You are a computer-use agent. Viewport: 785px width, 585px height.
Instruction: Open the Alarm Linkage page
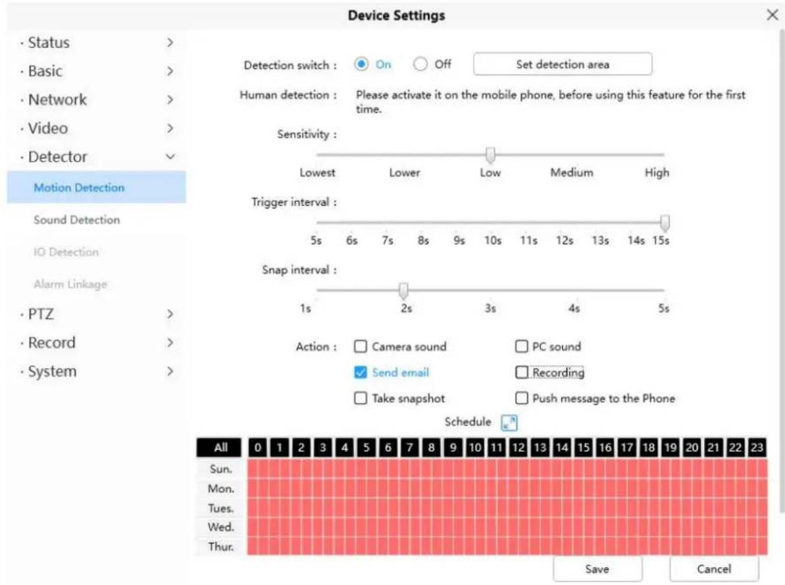click(97, 284)
